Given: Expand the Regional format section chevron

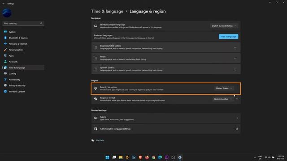Looking at the screenshot, I should click(237, 99).
